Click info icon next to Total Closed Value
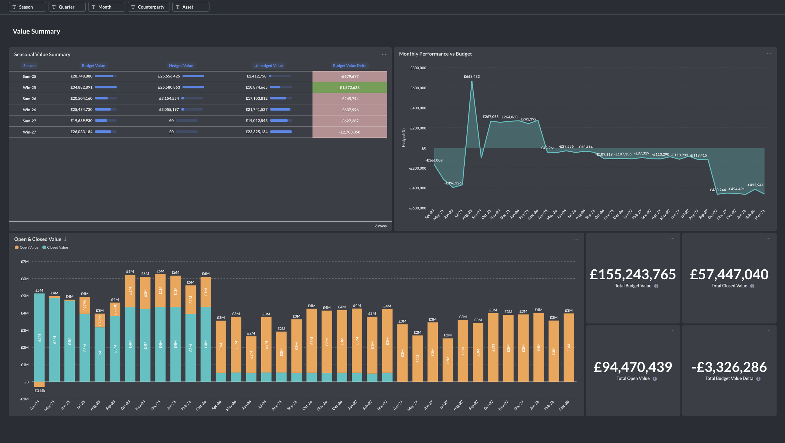The image size is (785, 443). coord(752,286)
